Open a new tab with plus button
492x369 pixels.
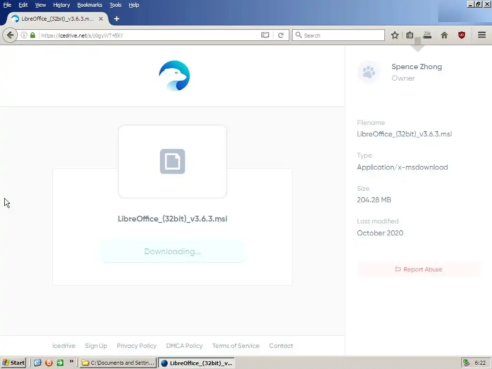117,19
